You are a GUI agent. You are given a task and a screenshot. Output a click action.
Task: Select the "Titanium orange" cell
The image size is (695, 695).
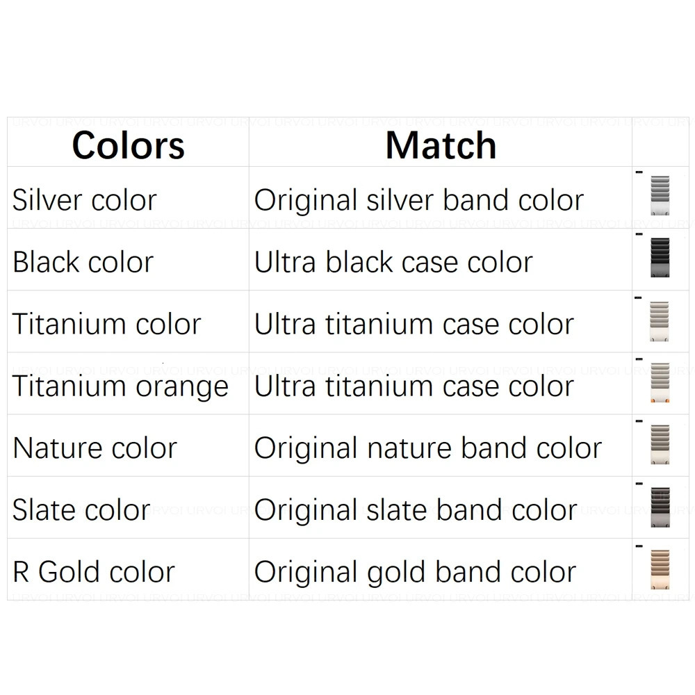point(120,386)
